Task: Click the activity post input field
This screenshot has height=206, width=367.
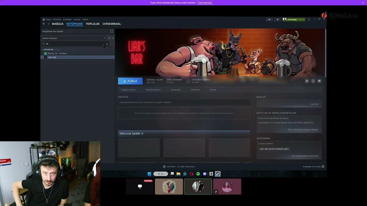Action: click(x=184, y=102)
